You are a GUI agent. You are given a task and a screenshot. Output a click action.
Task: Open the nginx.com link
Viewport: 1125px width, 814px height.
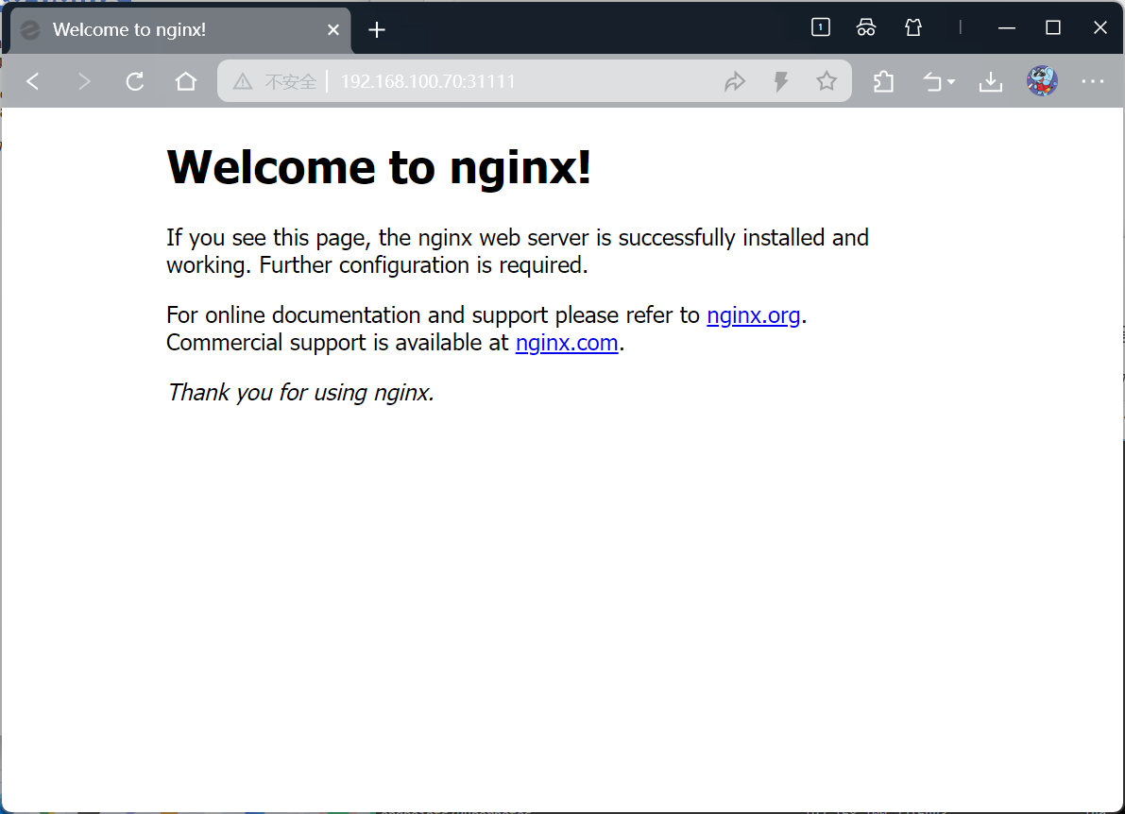567,342
